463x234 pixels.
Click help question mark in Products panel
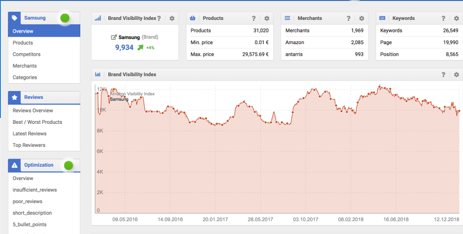click(x=254, y=18)
